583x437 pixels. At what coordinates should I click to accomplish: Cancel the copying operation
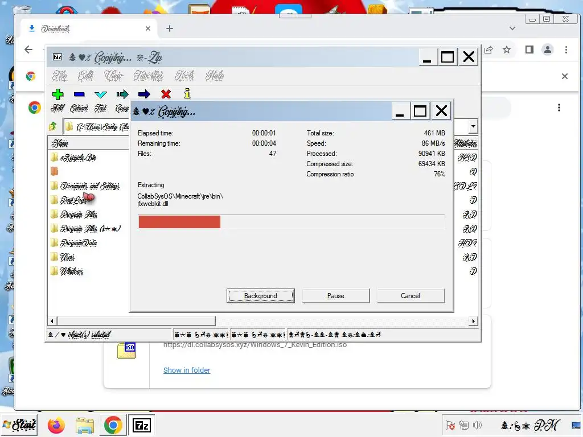(x=410, y=296)
